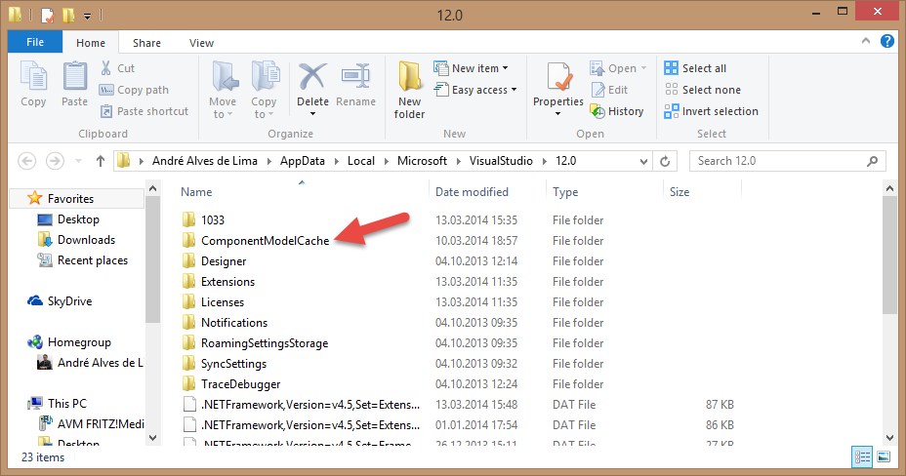Screen dimensions: 906x476
Task: Switch to Details view icon in status bar
Action: (862, 457)
